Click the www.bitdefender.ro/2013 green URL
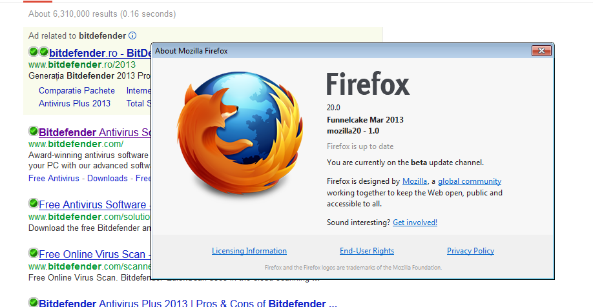This screenshot has width=593, height=307. [82, 64]
